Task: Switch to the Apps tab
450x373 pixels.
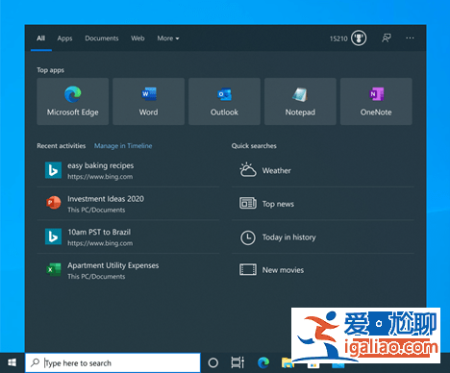Action: pos(64,38)
